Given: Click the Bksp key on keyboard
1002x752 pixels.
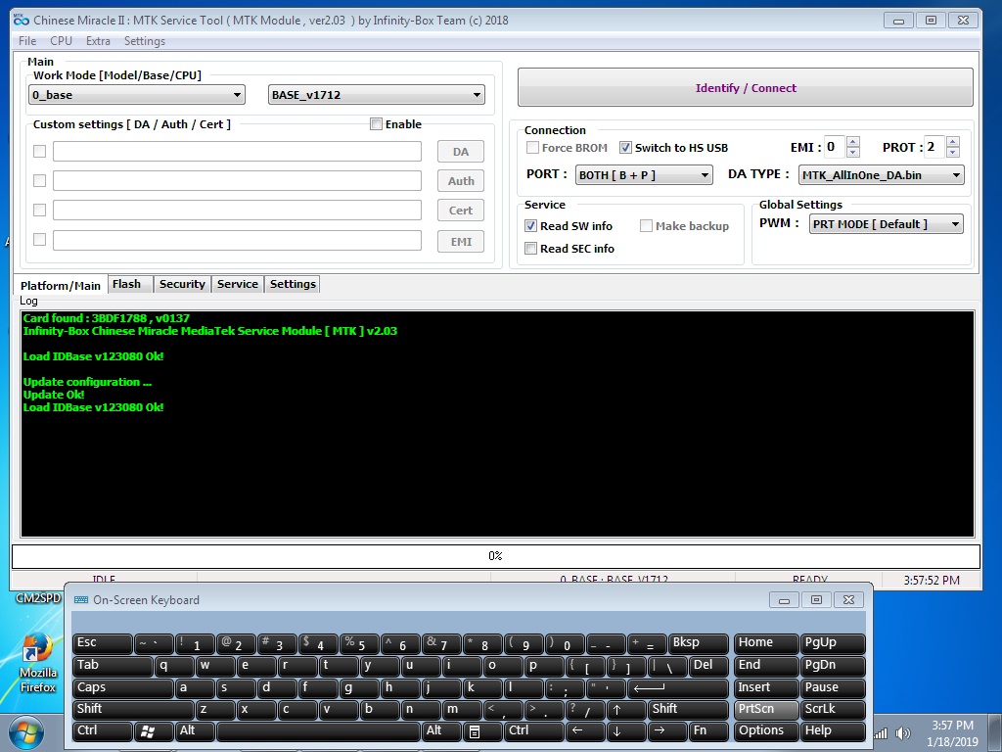Looking at the screenshot, I should pyautogui.click(x=698, y=643).
